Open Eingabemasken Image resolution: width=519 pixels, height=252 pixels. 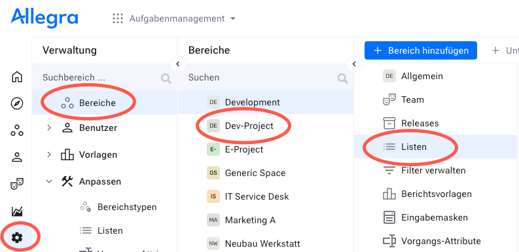[x=435, y=217]
